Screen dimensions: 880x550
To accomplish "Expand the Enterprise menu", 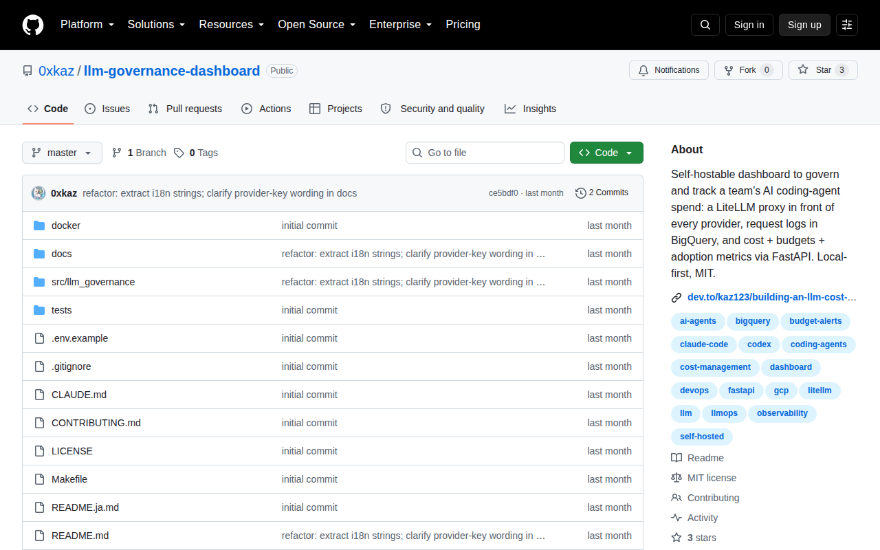I will pyautogui.click(x=401, y=25).
